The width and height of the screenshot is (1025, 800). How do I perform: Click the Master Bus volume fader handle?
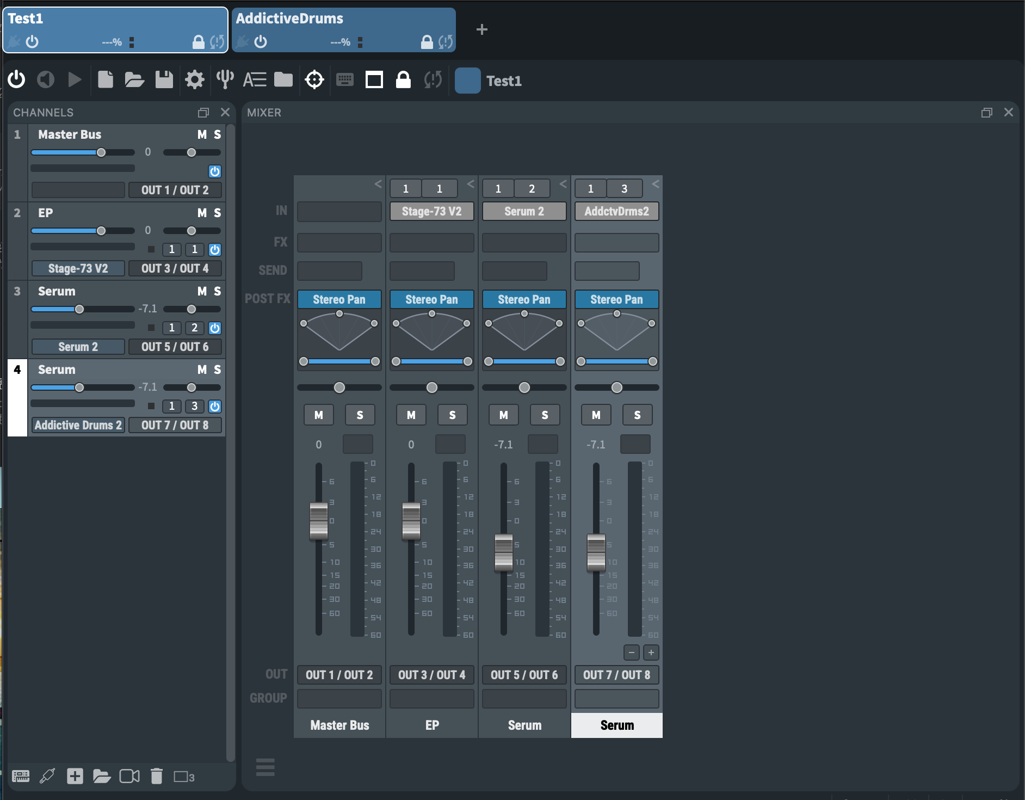click(319, 521)
